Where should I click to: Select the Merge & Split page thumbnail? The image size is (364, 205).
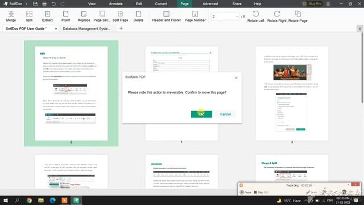pyautogui.click(x=292, y=169)
